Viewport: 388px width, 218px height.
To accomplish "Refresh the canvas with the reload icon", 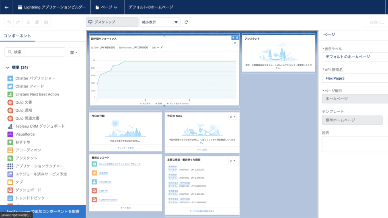I will (187, 22).
